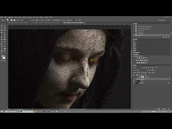Hide the layer group via eye icon

tap(134, 75)
